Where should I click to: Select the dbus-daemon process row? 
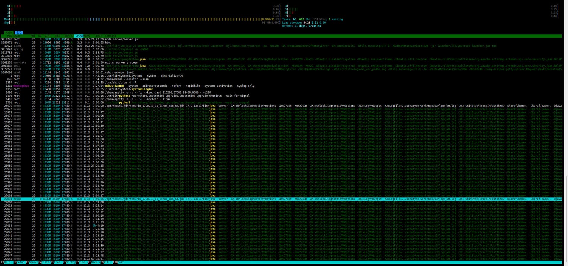[281, 86]
